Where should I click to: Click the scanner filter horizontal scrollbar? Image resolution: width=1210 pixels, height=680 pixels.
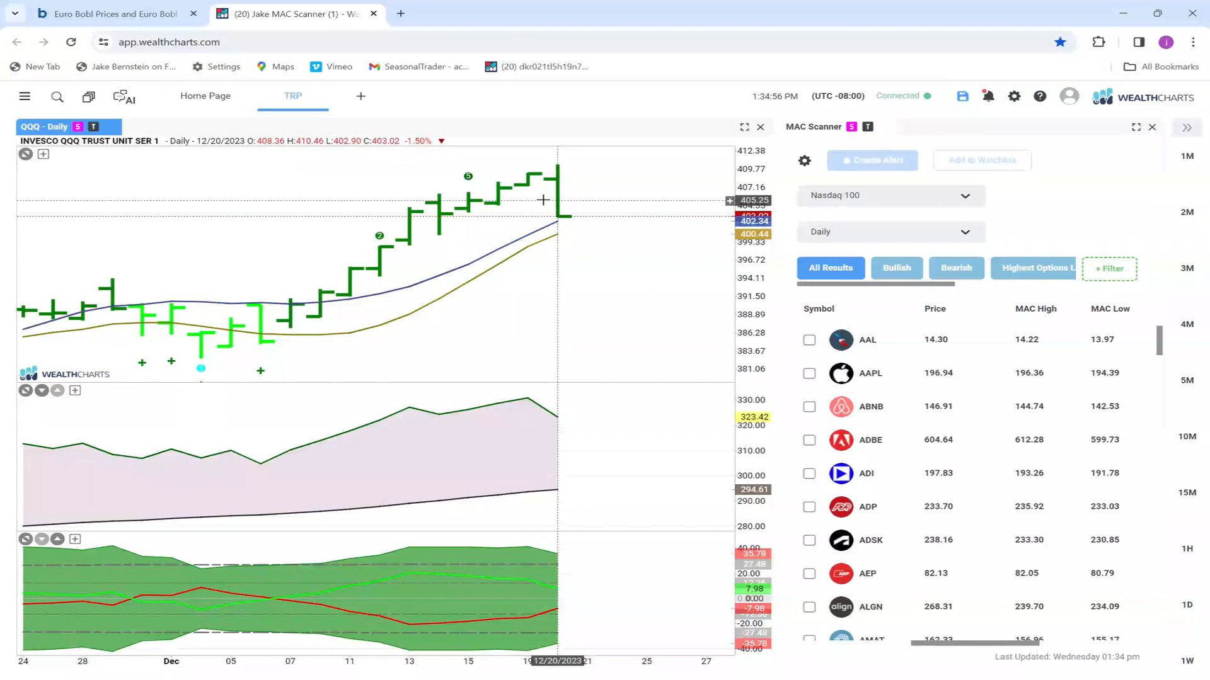tap(876, 284)
